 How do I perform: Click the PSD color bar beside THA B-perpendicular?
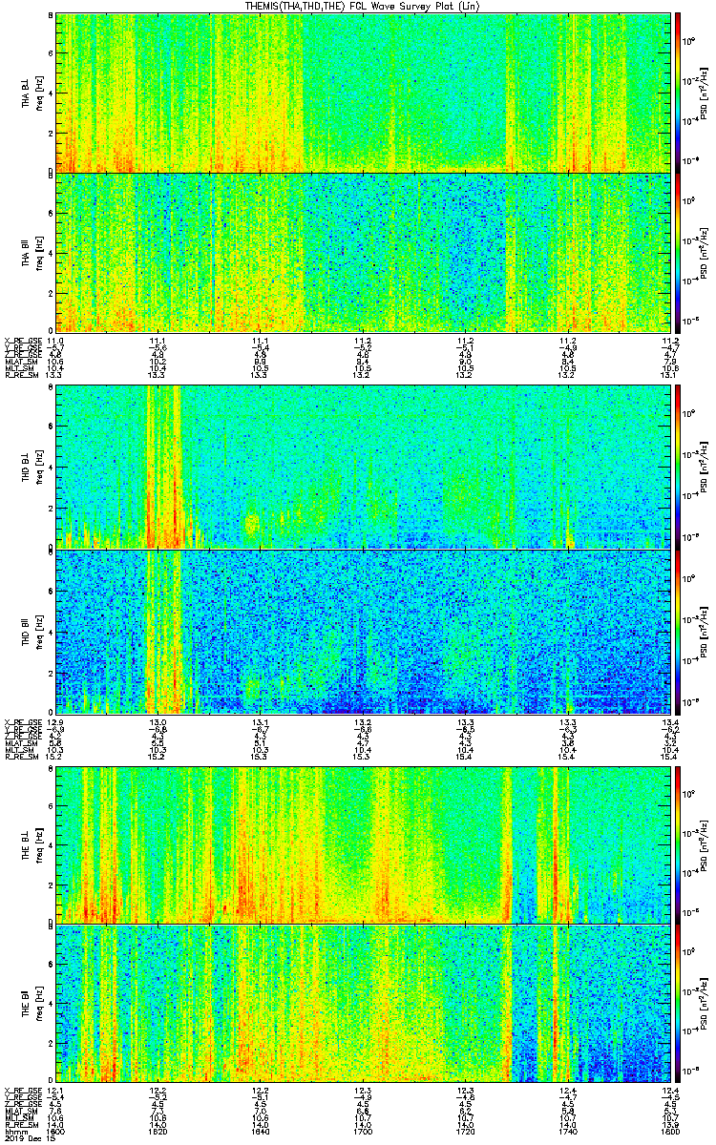pos(677,93)
